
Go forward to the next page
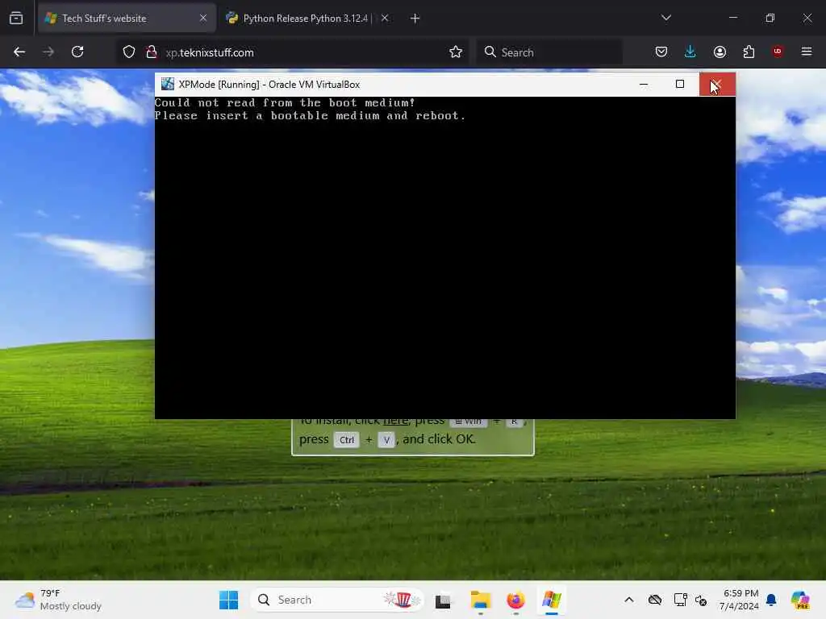[x=48, y=52]
